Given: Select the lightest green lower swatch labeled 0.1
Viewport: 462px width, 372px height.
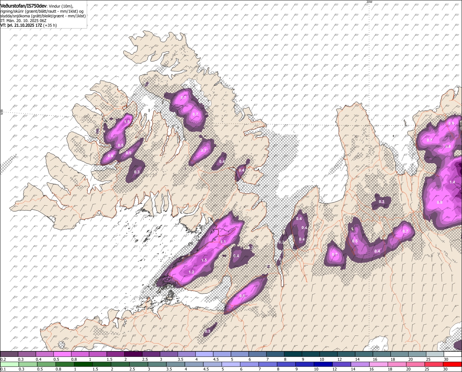Looking at the screenshot, I should [x=9, y=364].
